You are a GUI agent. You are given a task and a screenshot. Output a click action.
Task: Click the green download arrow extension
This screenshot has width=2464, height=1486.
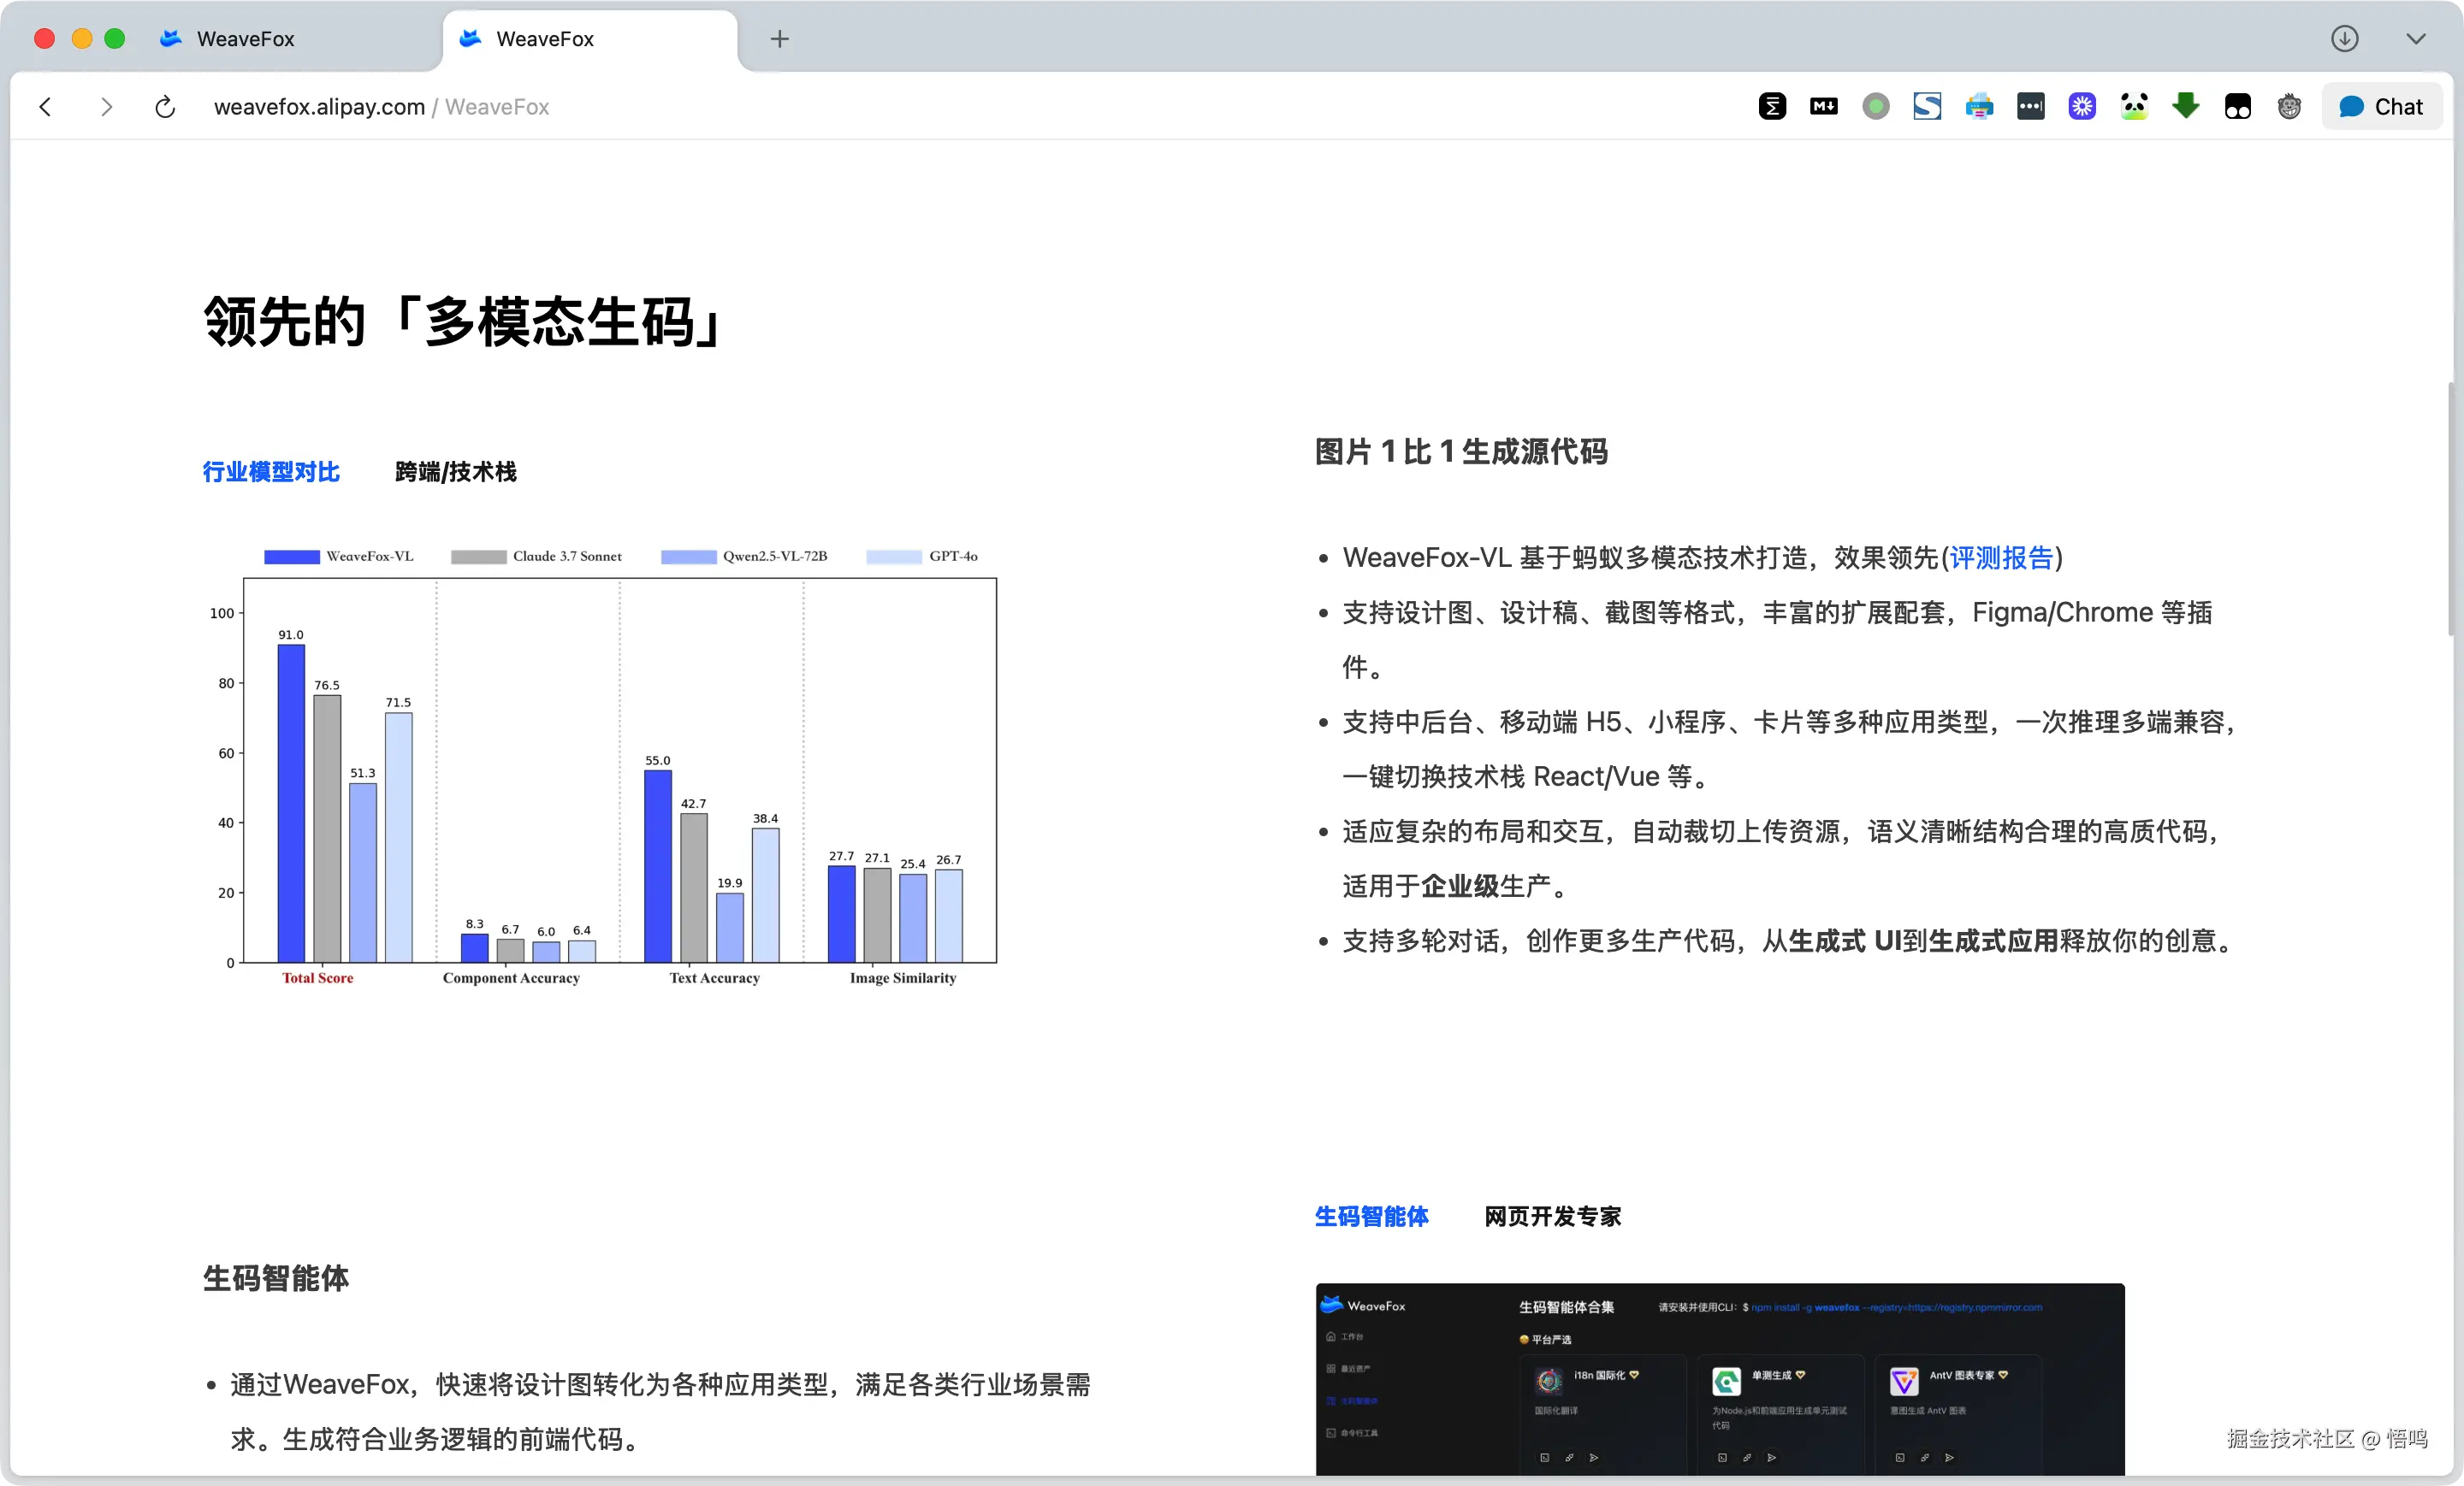2186,105
